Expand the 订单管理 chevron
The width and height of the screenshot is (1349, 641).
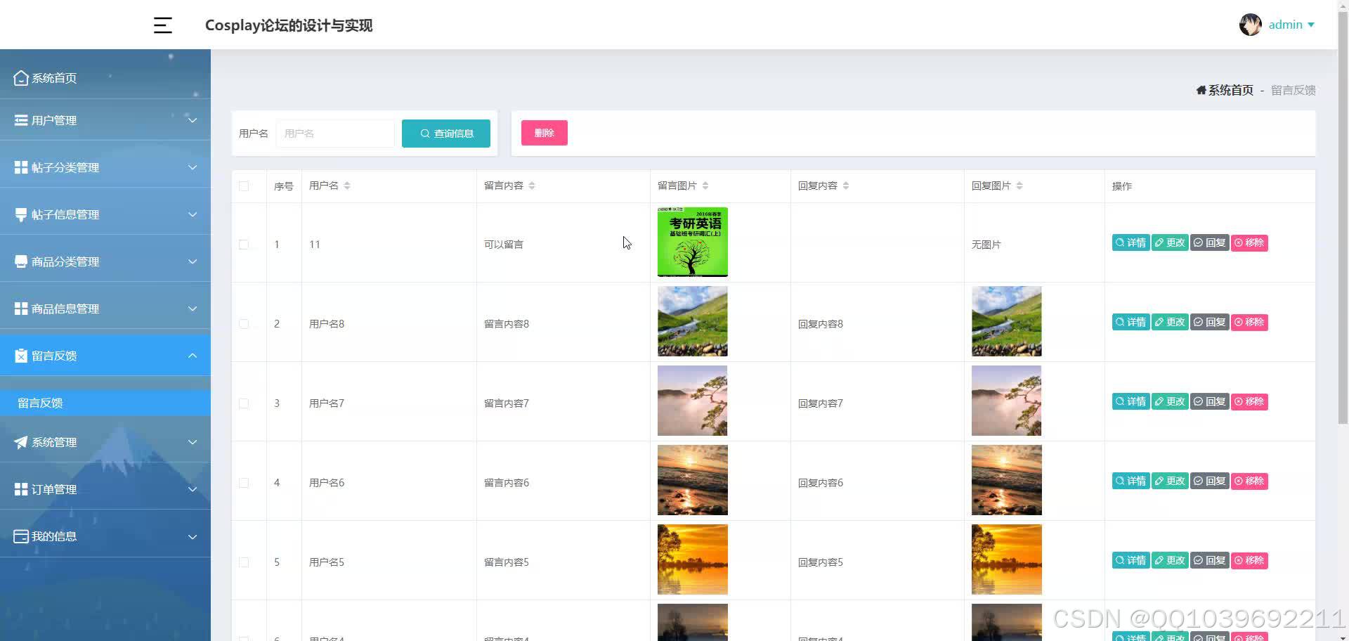pyautogui.click(x=193, y=489)
